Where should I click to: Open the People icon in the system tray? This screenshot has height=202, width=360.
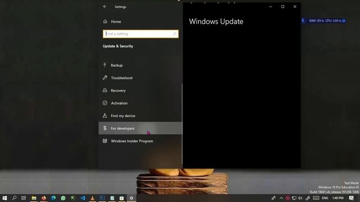click(x=273, y=198)
